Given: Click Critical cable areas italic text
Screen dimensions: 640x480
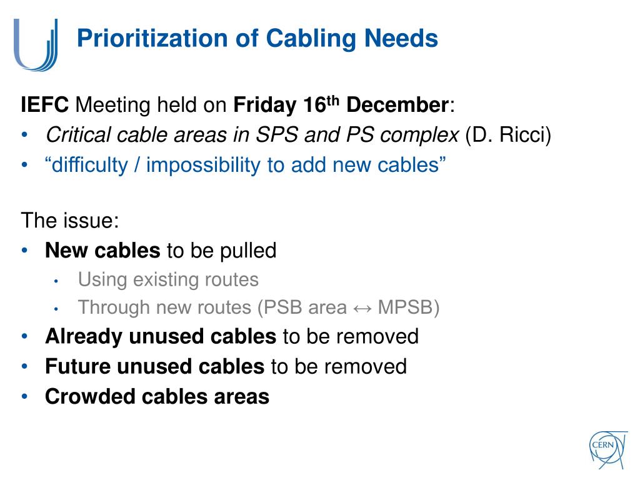Looking at the screenshot, I should coord(252,135).
